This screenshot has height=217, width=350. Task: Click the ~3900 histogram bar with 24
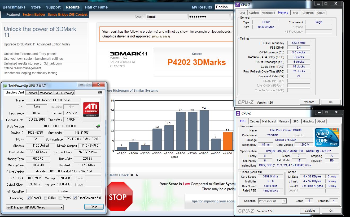(x=204, y=130)
